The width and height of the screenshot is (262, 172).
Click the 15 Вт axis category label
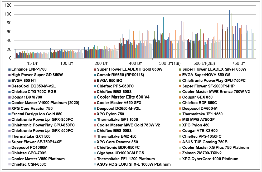pyautogui.click(x=32, y=63)
